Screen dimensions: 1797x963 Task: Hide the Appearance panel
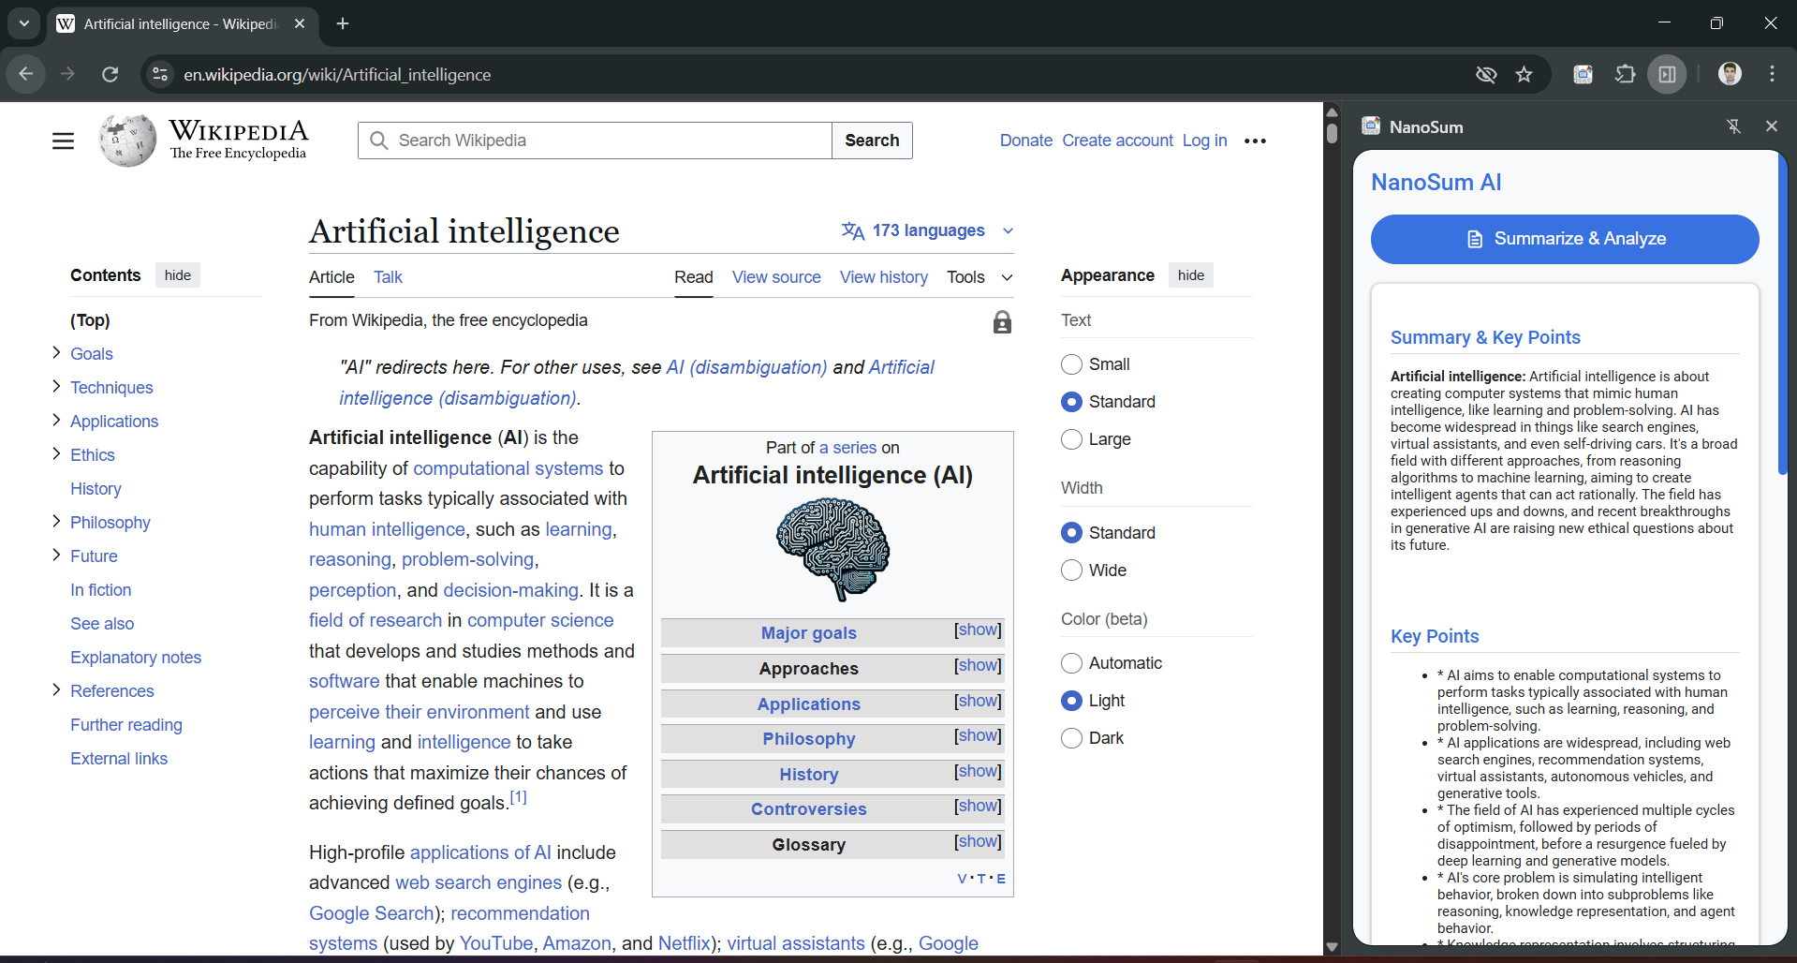pos(1191,275)
